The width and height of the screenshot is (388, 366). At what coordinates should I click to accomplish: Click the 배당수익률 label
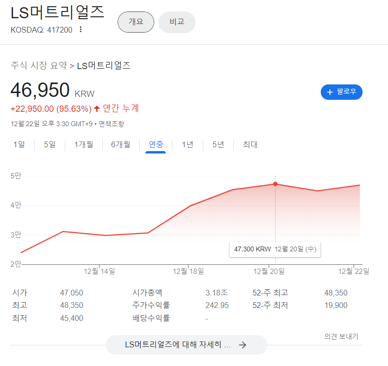151,318
